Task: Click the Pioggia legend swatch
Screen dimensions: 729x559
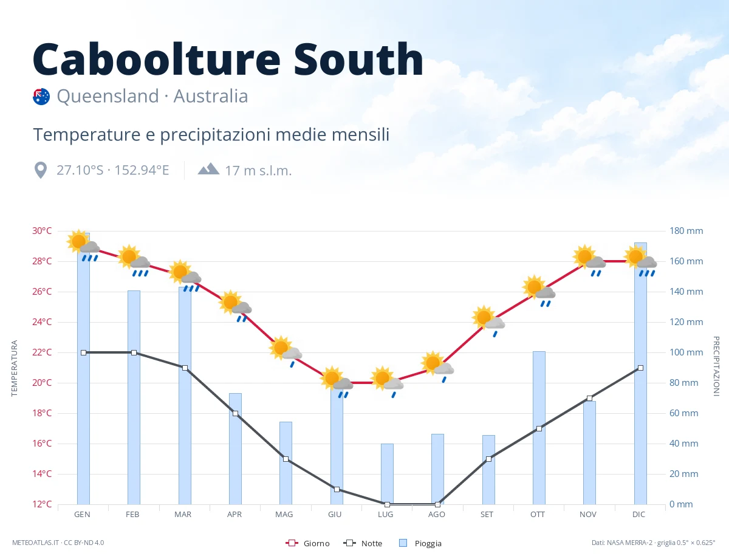Action: click(403, 543)
